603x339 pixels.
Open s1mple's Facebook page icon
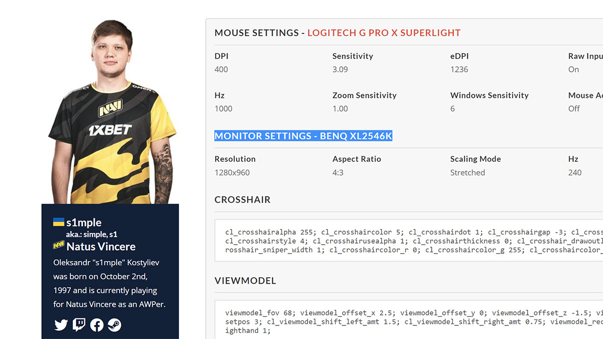[x=96, y=325]
